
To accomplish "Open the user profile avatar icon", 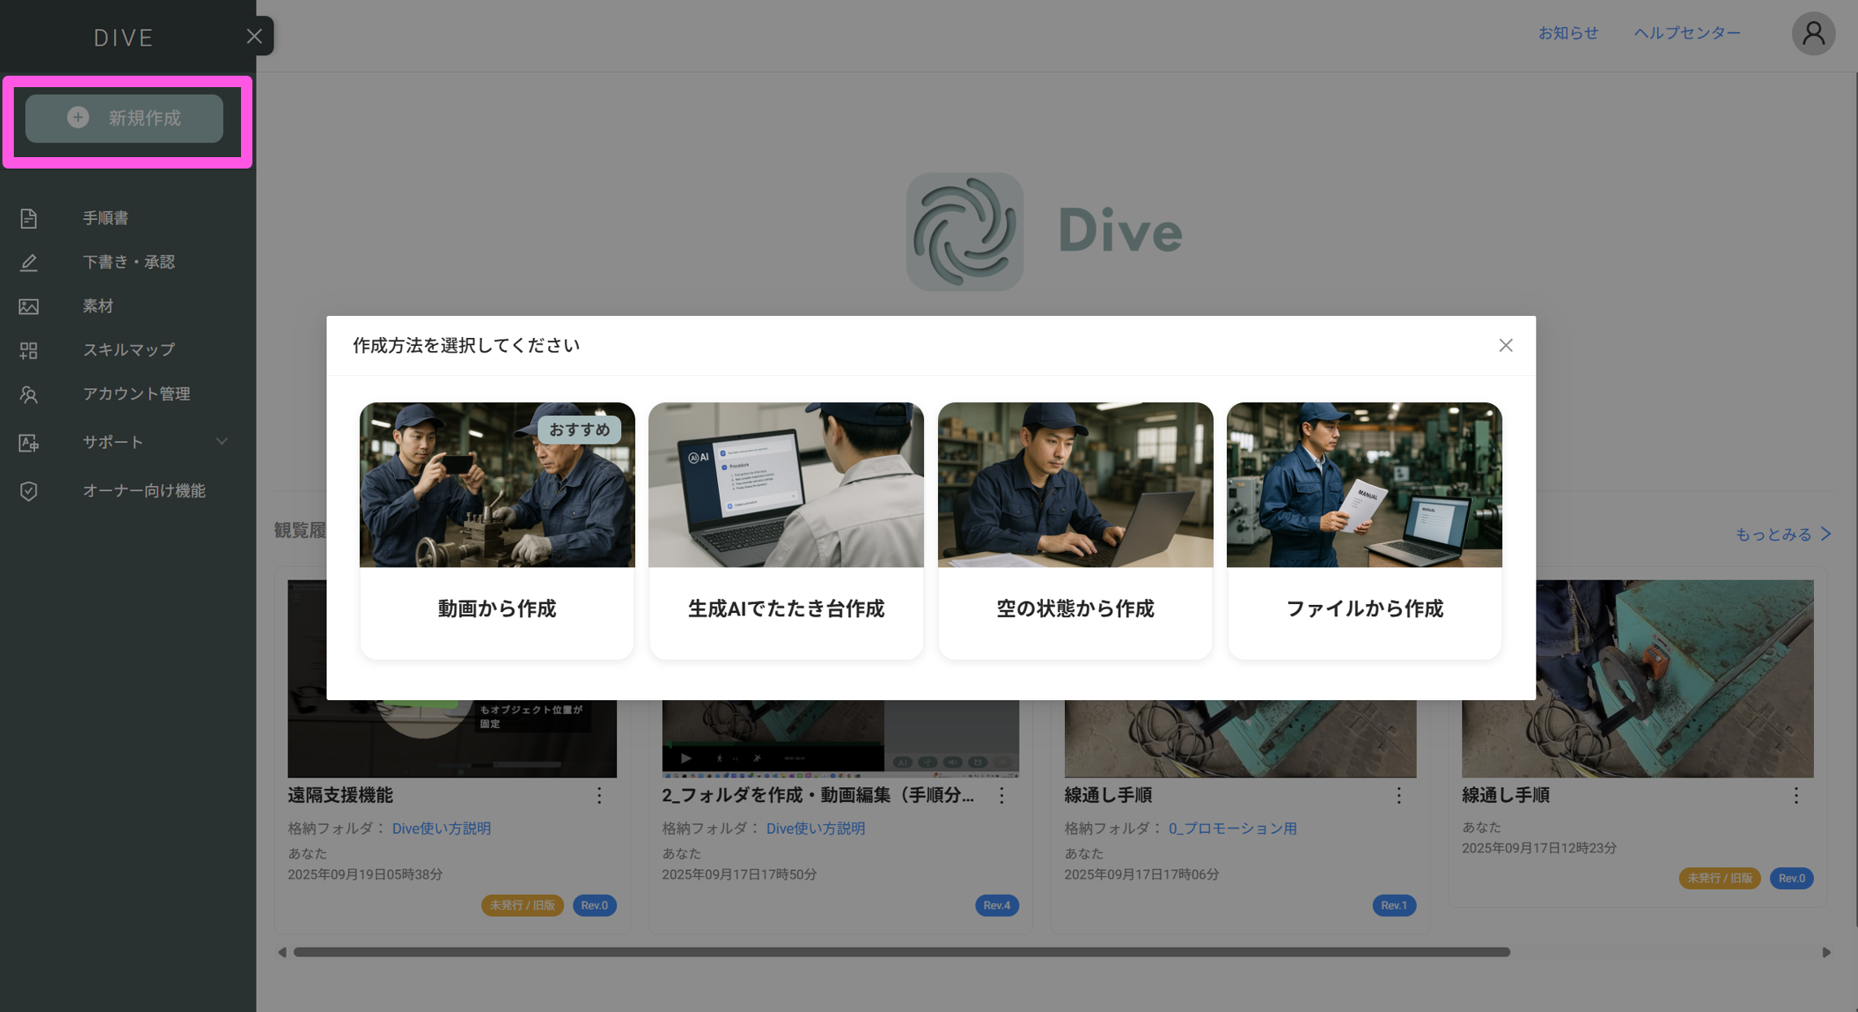I will (1812, 33).
